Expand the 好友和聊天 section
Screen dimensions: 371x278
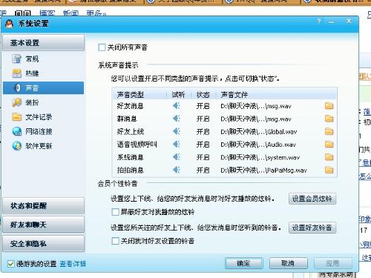43,225
